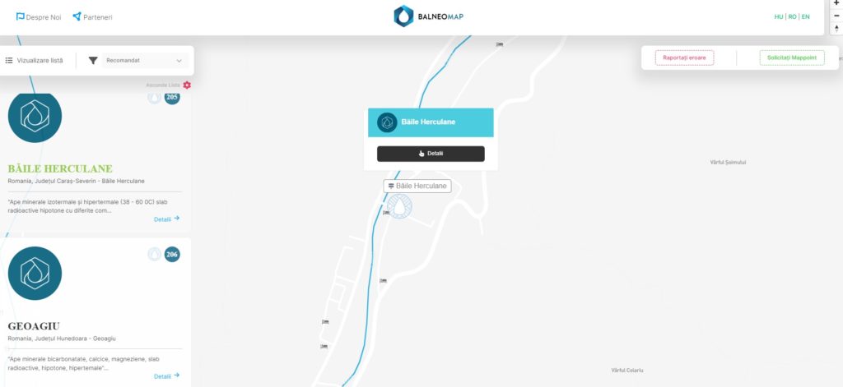Select the RO language option
This screenshot has height=387, width=843.
(792, 16)
